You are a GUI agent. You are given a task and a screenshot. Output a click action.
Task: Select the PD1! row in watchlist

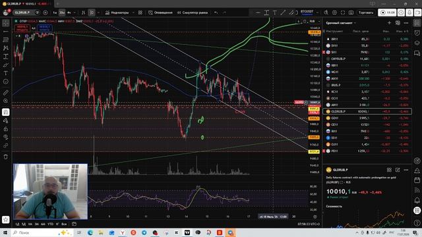[367, 151]
